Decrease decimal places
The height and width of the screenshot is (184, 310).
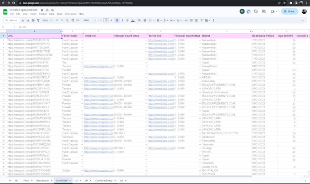click(x=67, y=20)
